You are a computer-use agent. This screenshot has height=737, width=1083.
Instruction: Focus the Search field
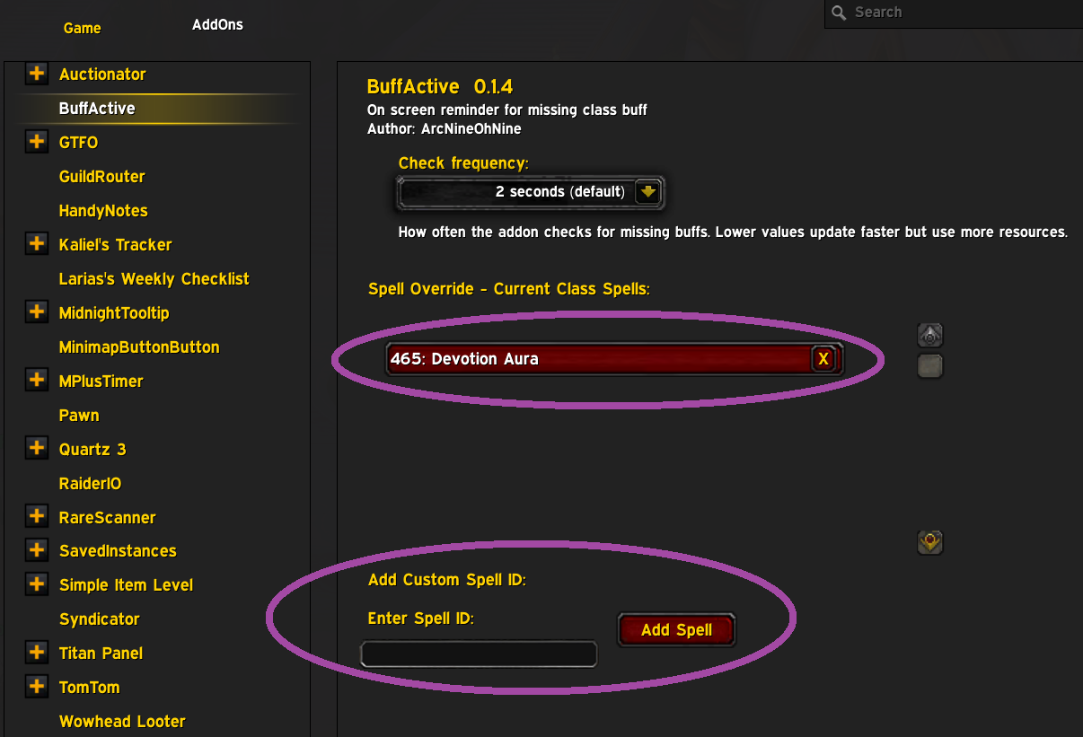tap(954, 13)
